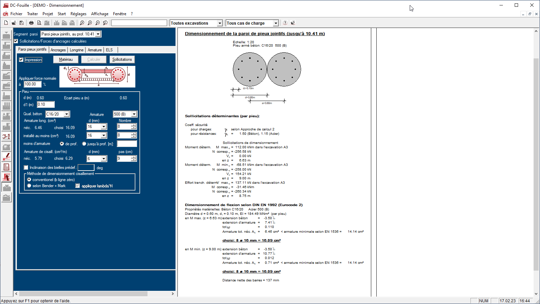Open the Tous cas de charge dropdown
This screenshot has width=540, height=304.
point(276,23)
